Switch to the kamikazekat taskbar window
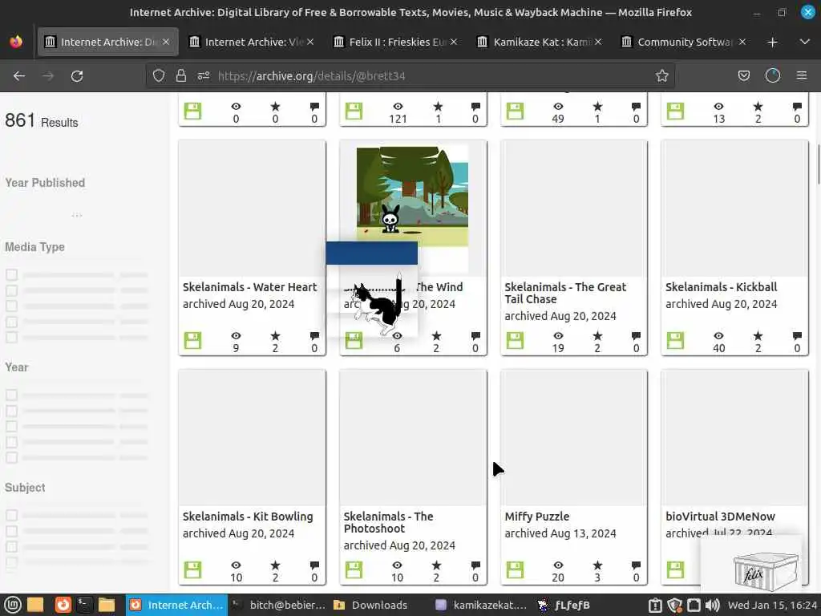This screenshot has width=821, height=616. (482, 605)
